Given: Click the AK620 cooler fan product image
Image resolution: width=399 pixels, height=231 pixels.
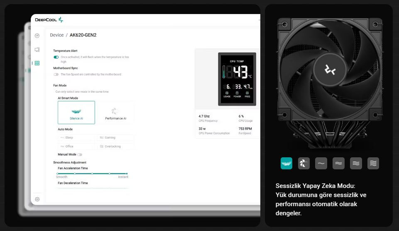Looking at the screenshot, I should click(330, 82).
